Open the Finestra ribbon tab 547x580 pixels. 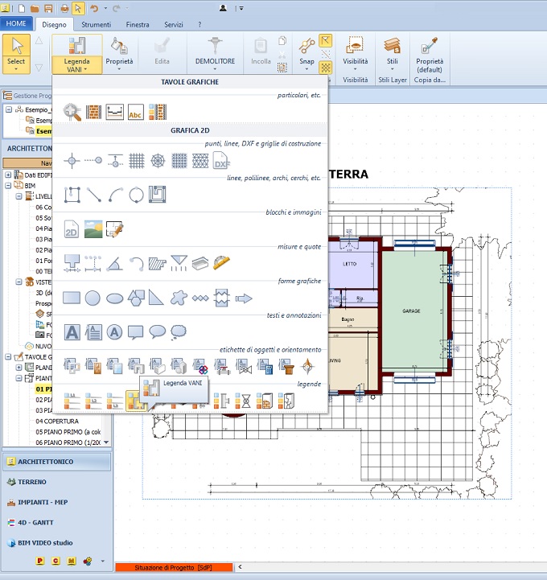(x=137, y=24)
